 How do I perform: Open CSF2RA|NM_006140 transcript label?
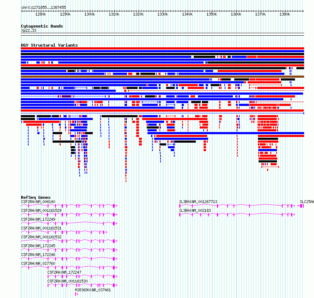point(38,202)
